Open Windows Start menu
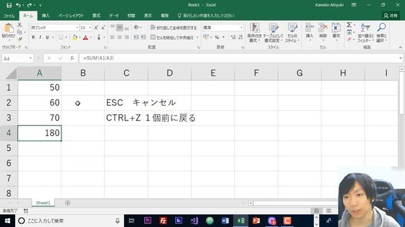405x227 pixels. pos(8,221)
